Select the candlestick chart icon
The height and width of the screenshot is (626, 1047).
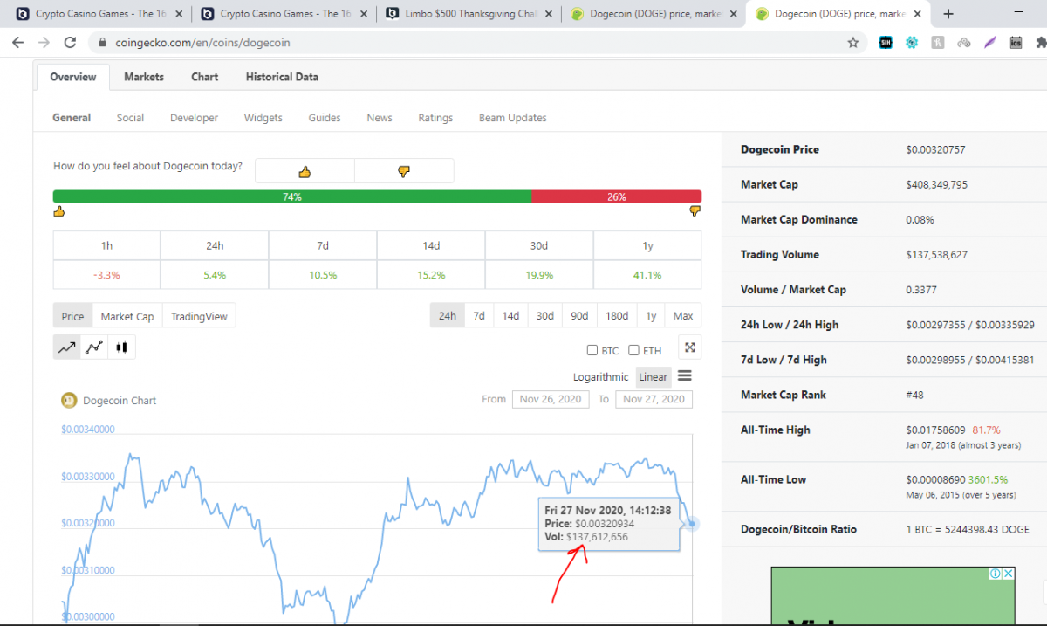click(x=121, y=347)
